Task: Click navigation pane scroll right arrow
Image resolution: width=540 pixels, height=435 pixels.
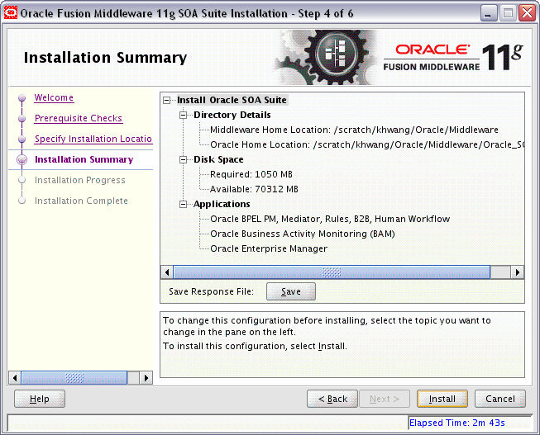Action: [x=146, y=378]
